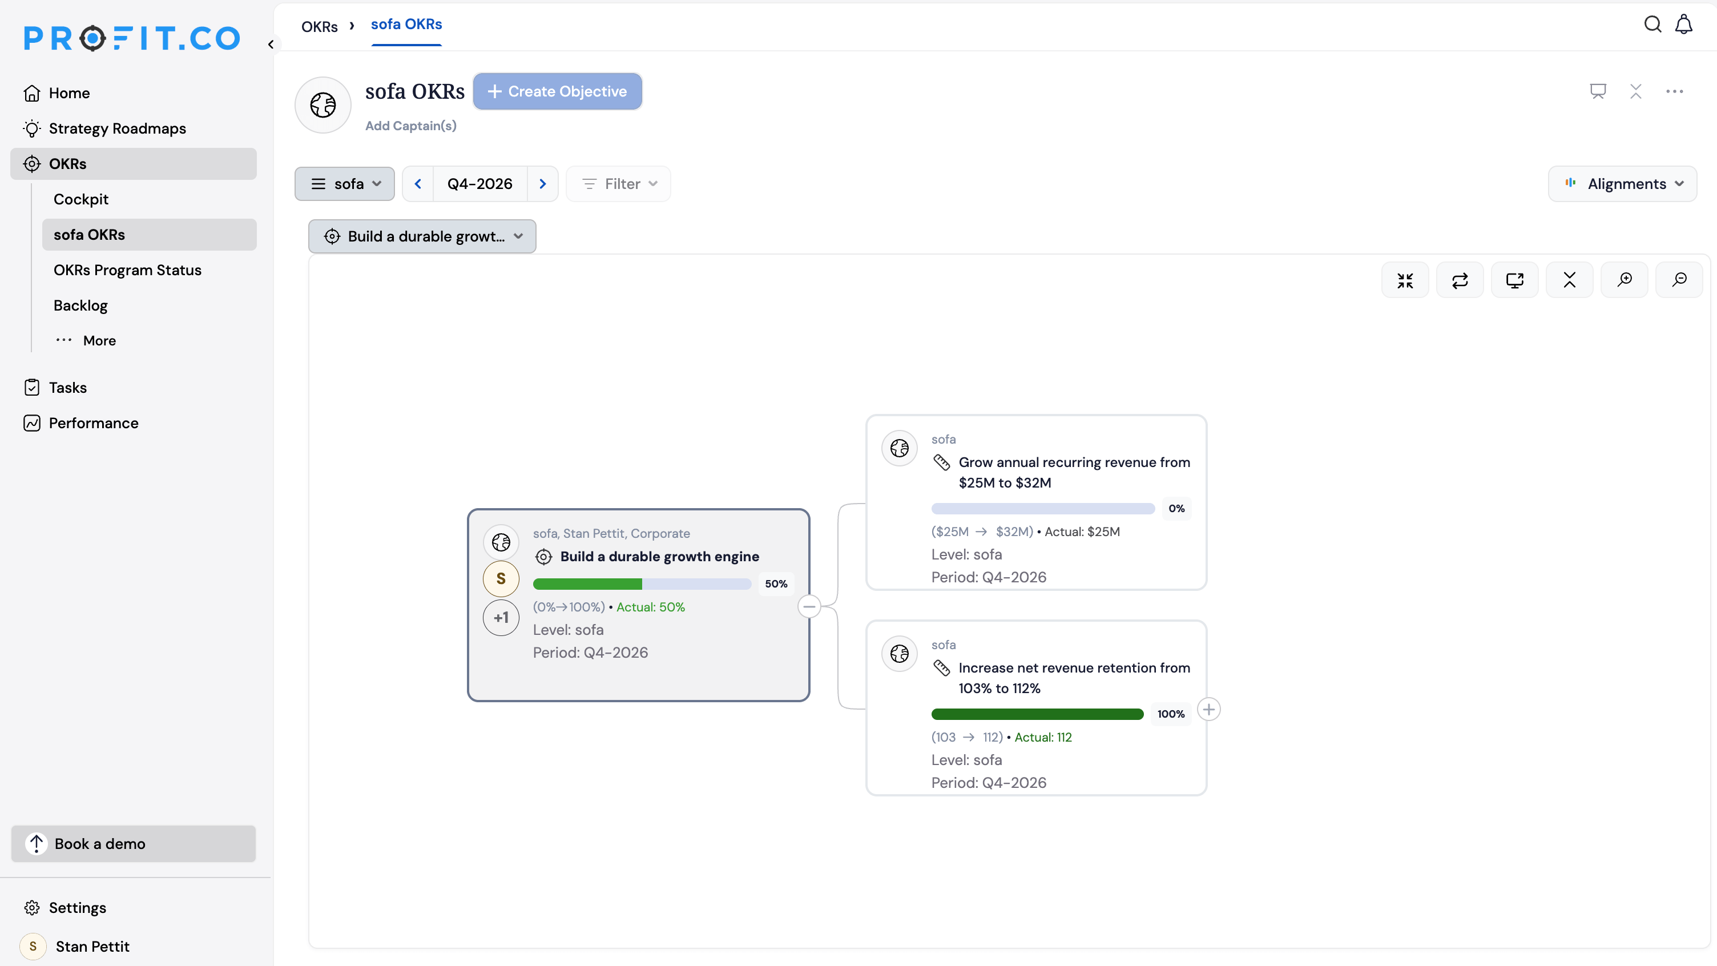The height and width of the screenshot is (966, 1717).
Task: Click the Actual: $25M value
Action: (x=1082, y=532)
